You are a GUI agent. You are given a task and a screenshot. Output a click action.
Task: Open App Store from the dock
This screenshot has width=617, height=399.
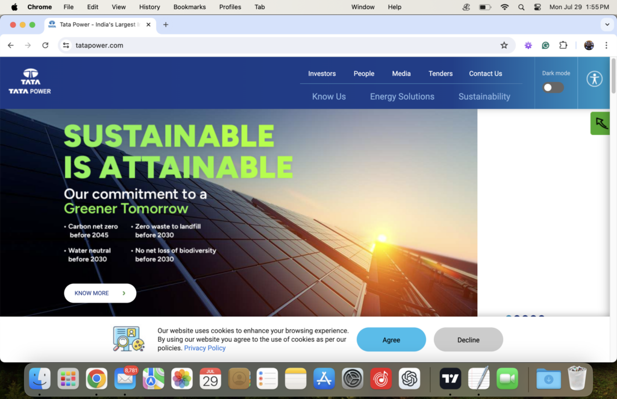[324, 379]
